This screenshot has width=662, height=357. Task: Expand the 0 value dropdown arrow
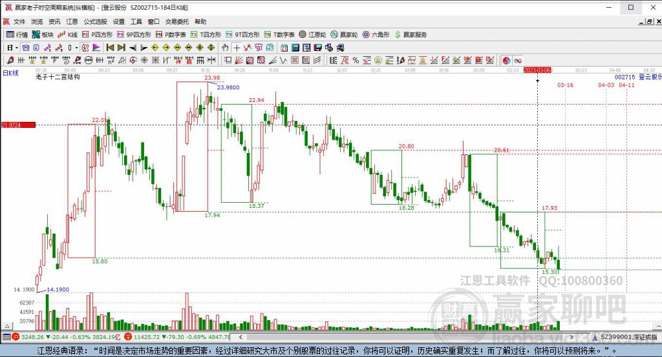(76, 48)
